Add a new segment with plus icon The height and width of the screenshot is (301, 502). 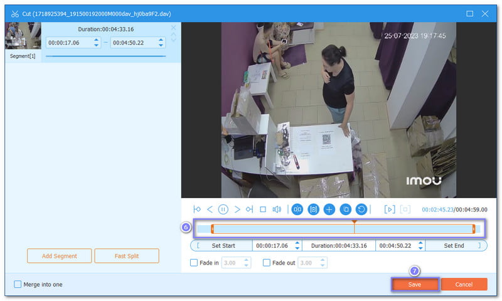coord(329,209)
